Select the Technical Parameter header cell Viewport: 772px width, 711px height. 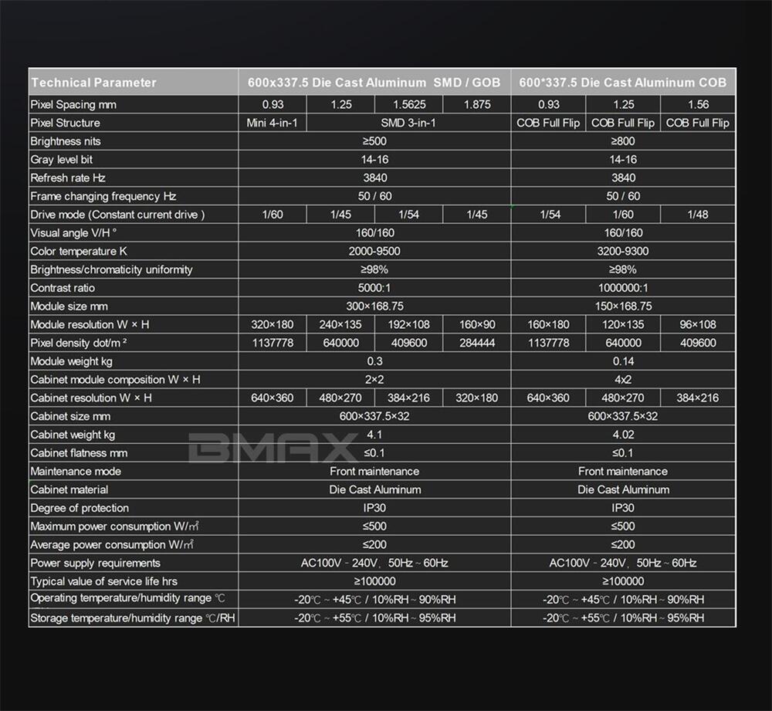[93, 83]
